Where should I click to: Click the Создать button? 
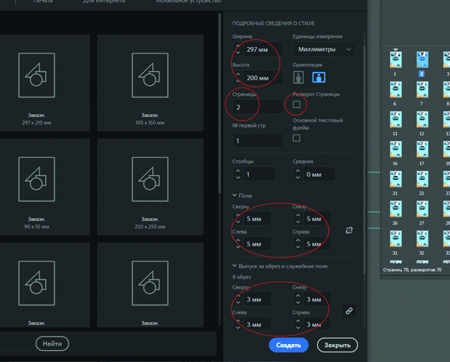point(288,345)
